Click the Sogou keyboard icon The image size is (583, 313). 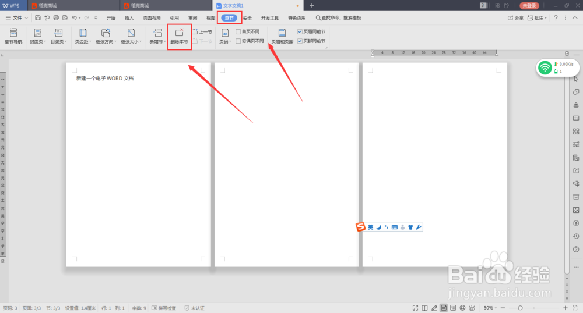395,227
